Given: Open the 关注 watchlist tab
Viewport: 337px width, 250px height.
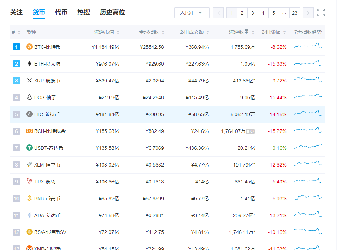Looking at the screenshot, I should 16,13.
